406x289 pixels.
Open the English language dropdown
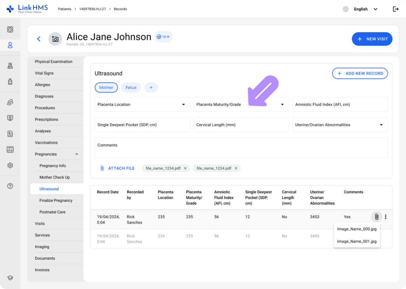[x=366, y=9]
